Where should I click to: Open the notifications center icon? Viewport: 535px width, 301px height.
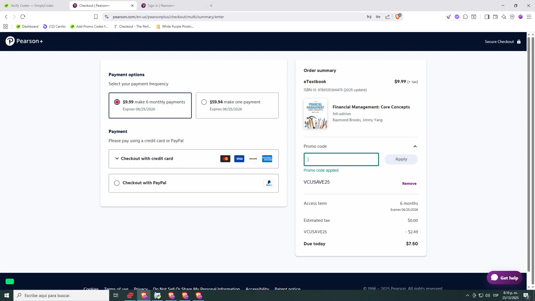coord(526,295)
